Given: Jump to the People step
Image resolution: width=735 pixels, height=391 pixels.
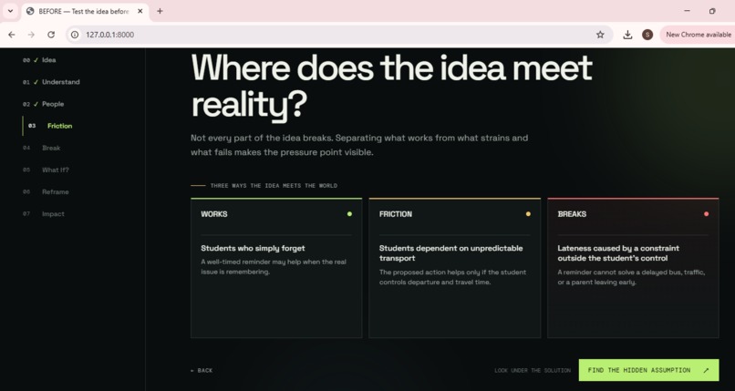Looking at the screenshot, I should point(43,104).
